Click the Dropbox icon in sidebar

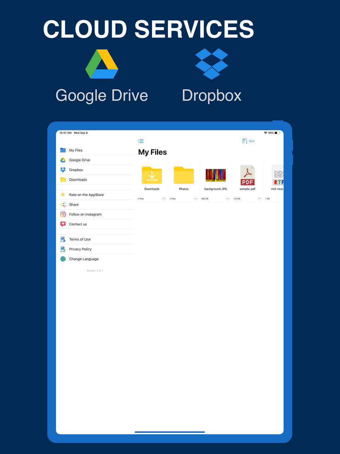pyautogui.click(x=63, y=170)
